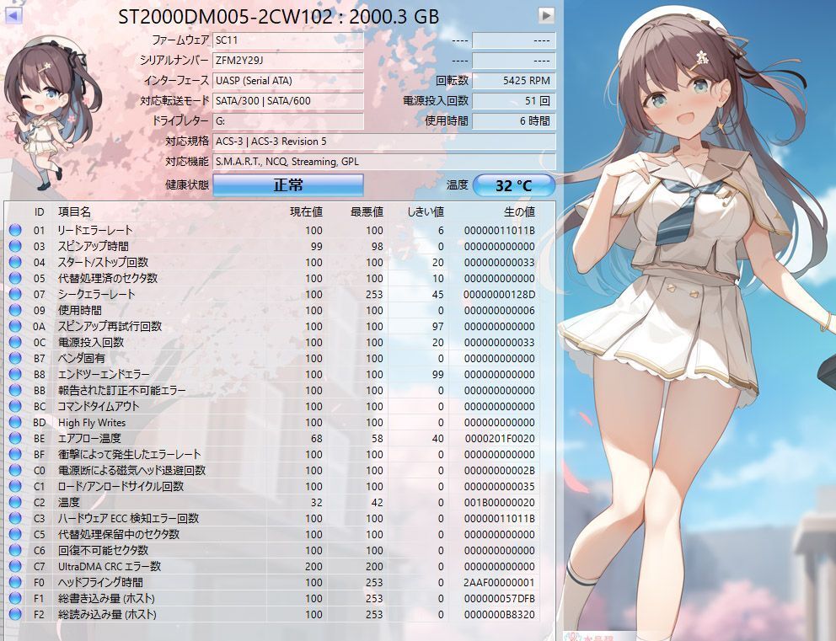Click the status orb for C0 row
Viewport: 836px width, 641px height.
click(x=15, y=471)
